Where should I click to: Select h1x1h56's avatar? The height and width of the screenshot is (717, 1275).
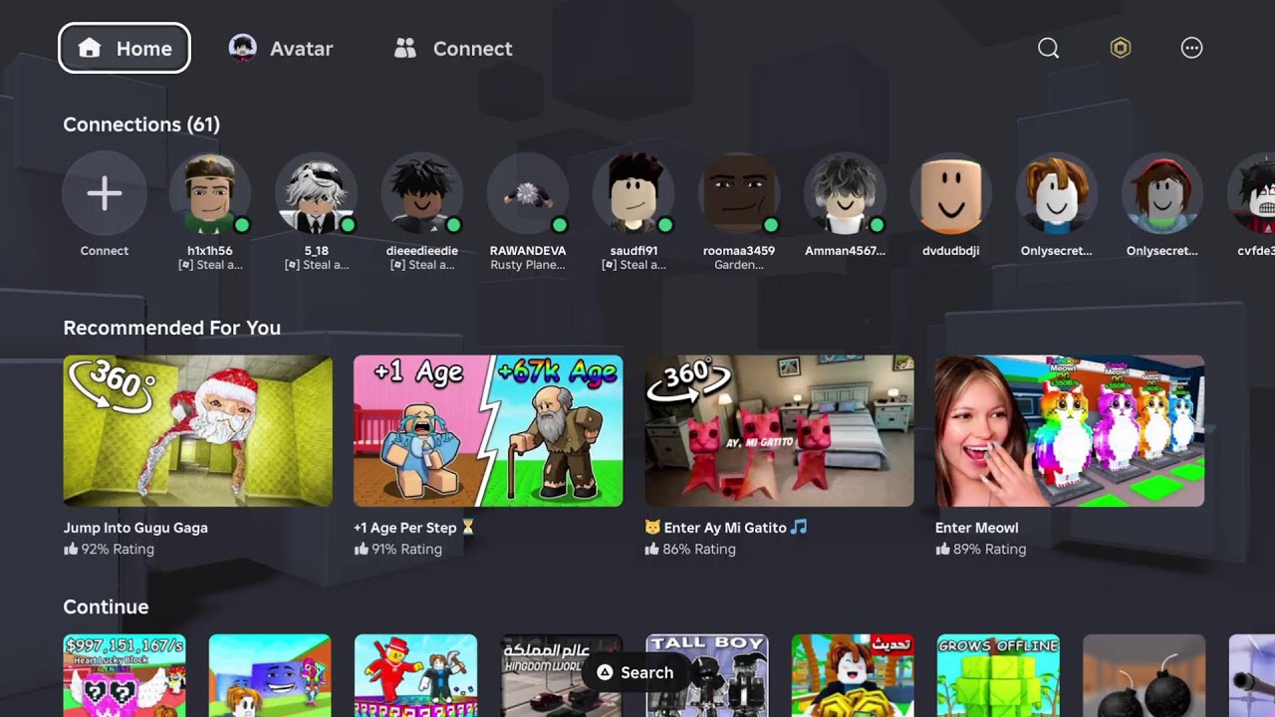coord(210,193)
